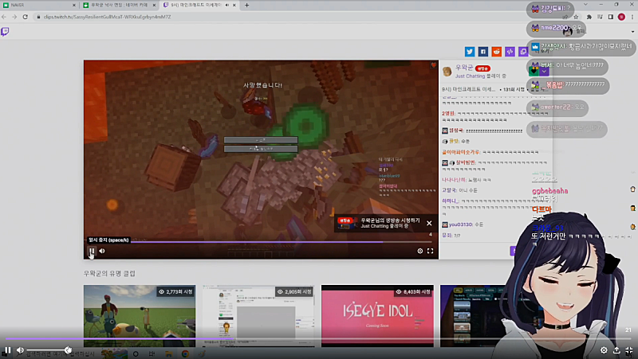Viewport: 638px width, 359px height.
Task: Close the NAVER tab
Action: 74,6
